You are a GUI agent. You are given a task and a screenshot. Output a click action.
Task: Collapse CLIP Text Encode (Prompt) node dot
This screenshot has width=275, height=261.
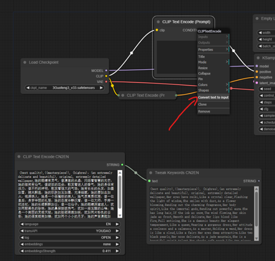coord(158,22)
